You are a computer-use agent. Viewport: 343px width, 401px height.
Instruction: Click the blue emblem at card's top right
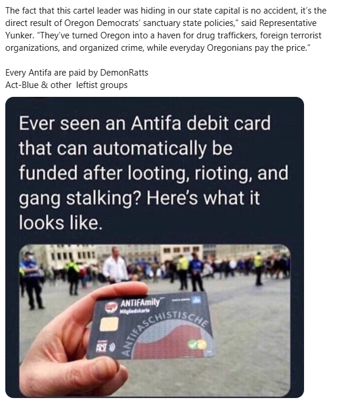[x=198, y=300]
